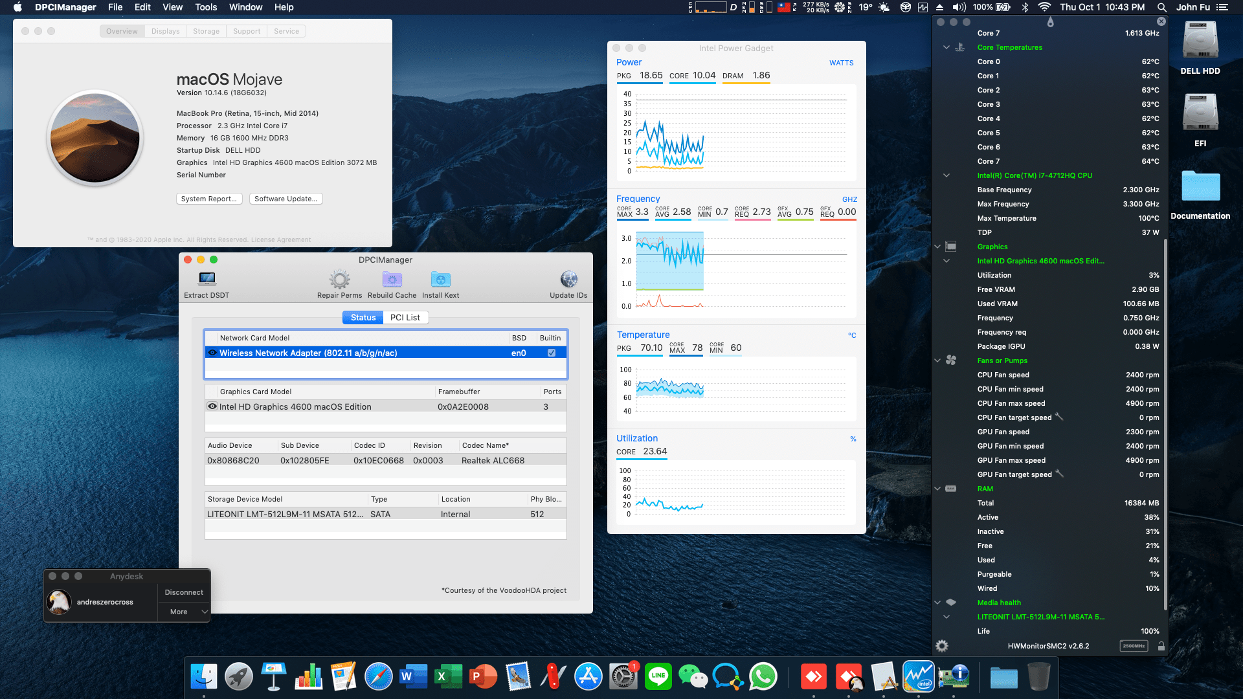Open Pages from the Dock

click(x=344, y=677)
